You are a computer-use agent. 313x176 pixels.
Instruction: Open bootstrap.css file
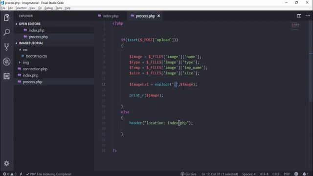36,56
